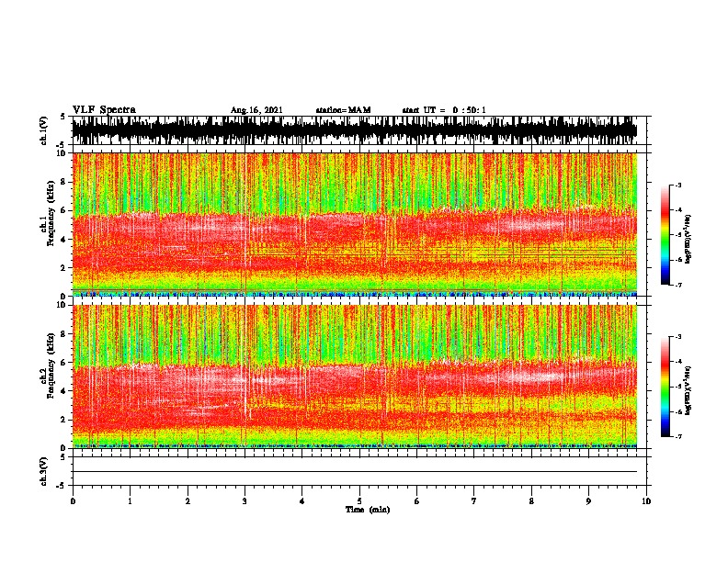The width and height of the screenshot is (728, 562).
Task: Click the 8 kHz tick label on ch.2 spectrogram
Action: tap(63, 334)
